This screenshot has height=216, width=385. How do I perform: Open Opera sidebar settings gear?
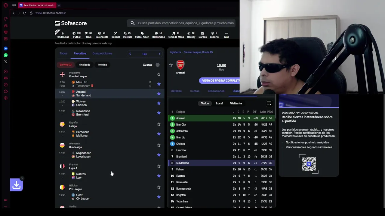pos(6,98)
